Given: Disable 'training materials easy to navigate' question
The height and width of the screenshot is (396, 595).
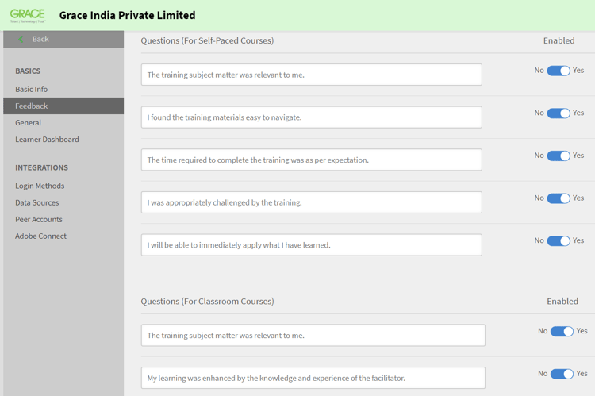Looking at the screenshot, I should click(x=559, y=113).
